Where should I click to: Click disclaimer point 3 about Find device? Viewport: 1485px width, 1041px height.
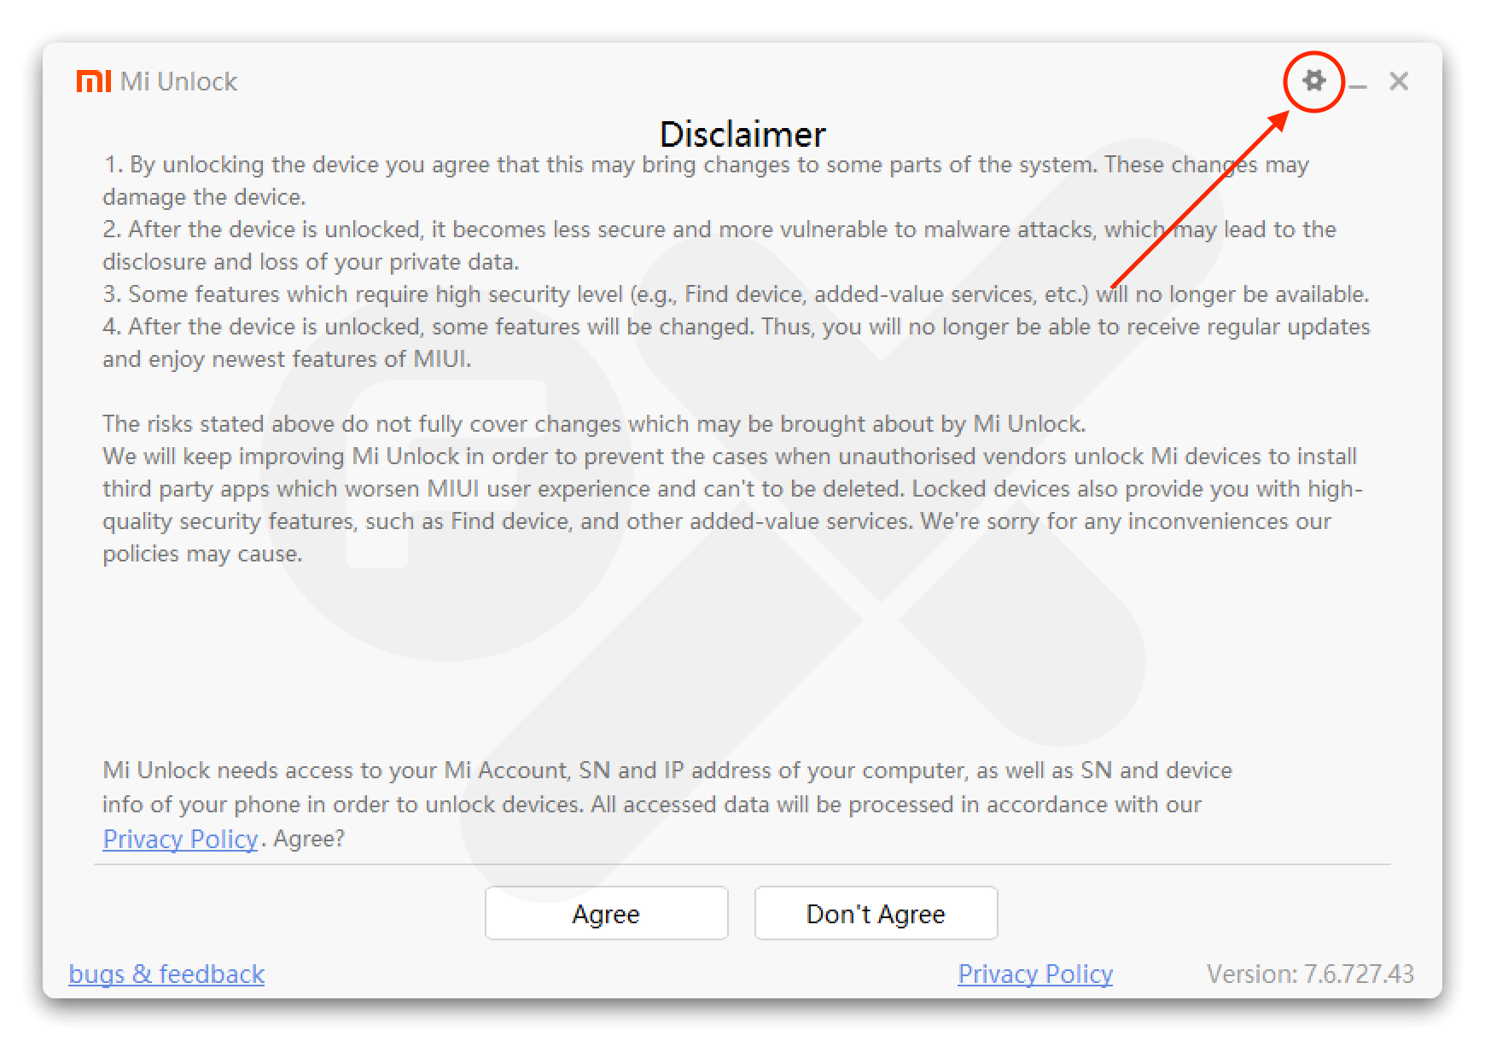[x=597, y=294]
